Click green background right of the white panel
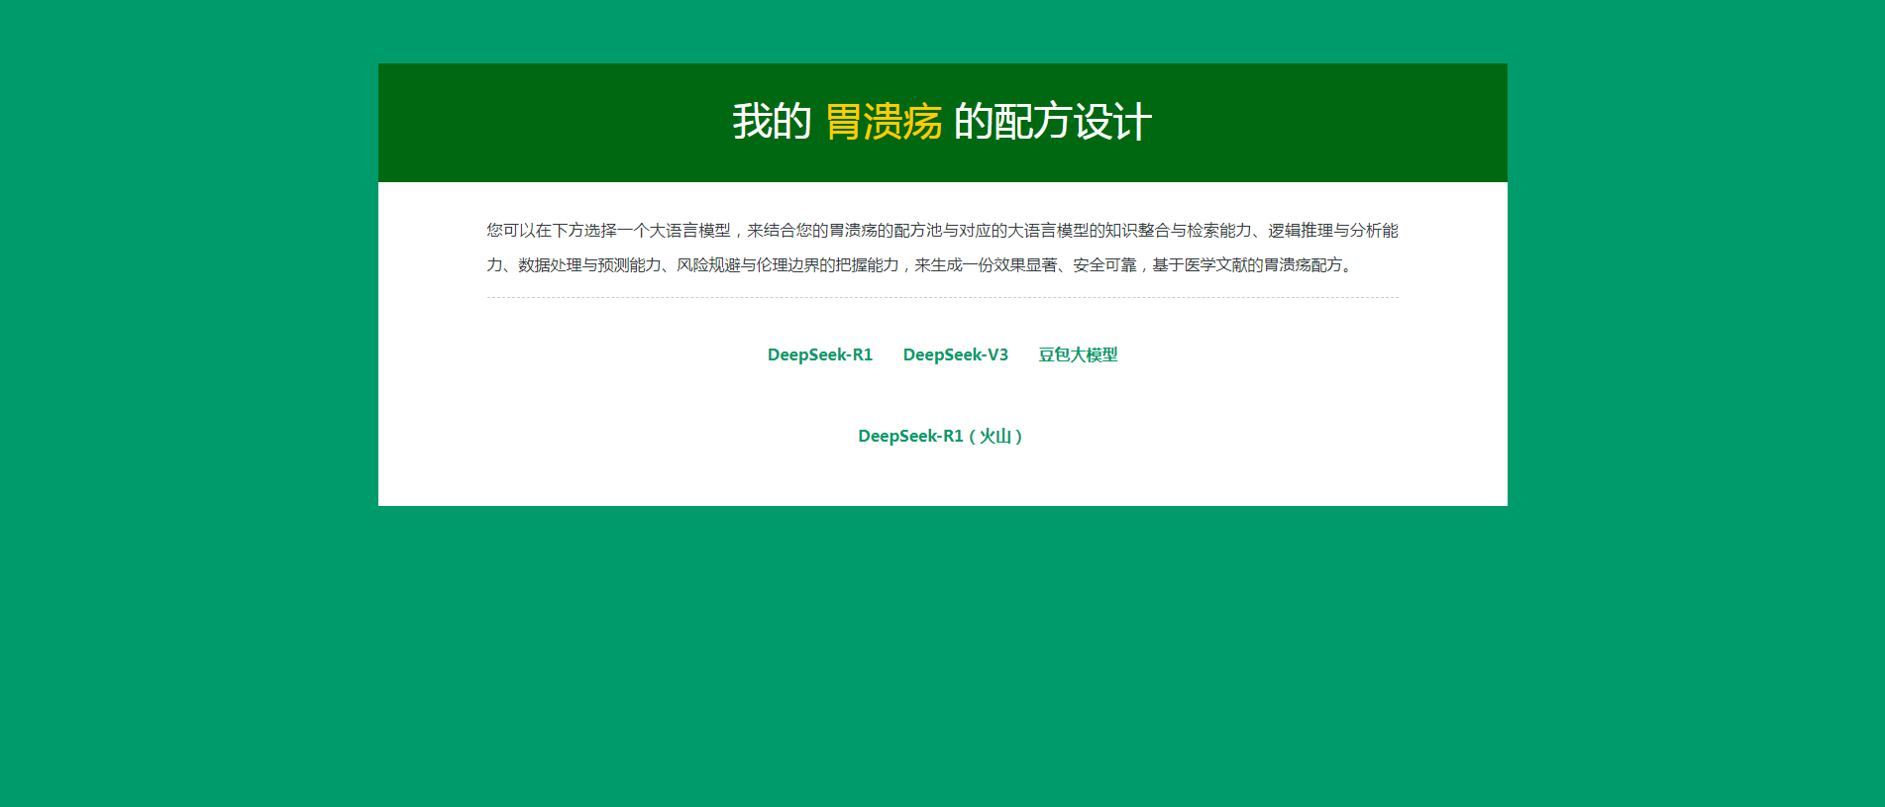 click(1694, 297)
